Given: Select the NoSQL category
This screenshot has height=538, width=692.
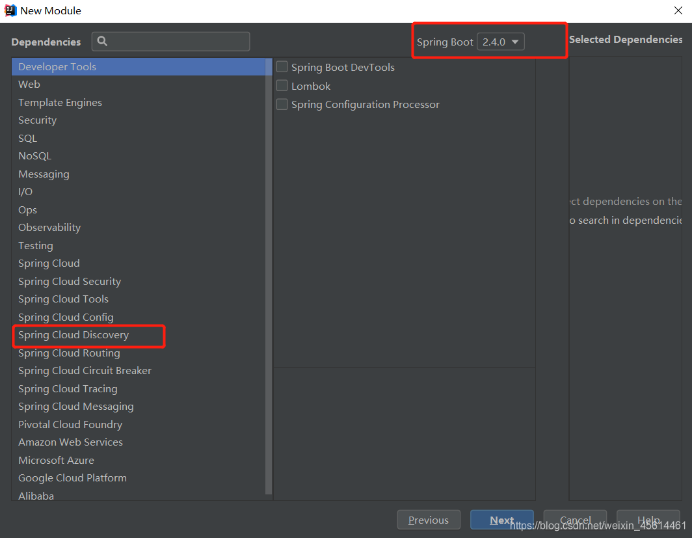Looking at the screenshot, I should click(139, 155).
